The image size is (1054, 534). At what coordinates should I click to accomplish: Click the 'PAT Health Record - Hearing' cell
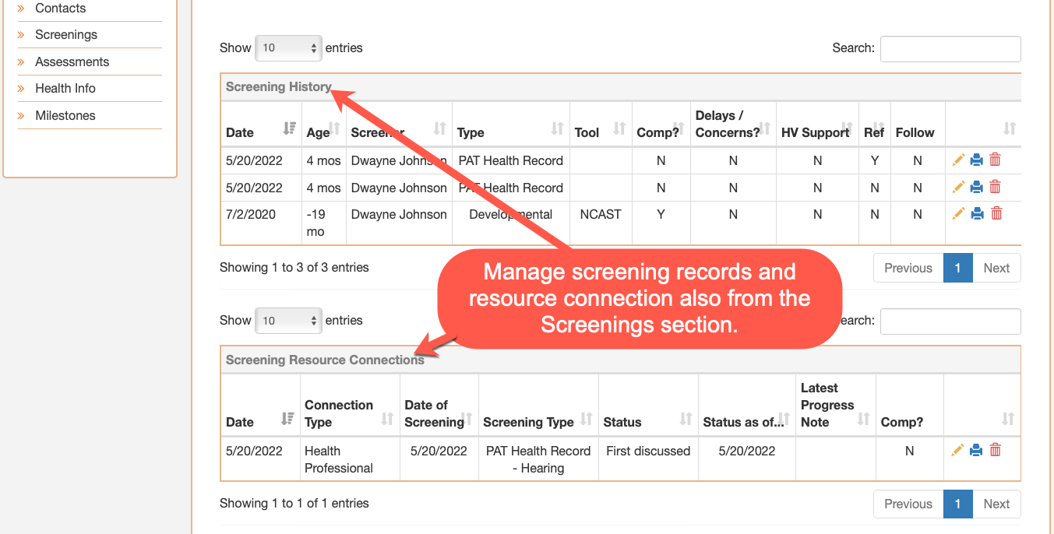coord(538,459)
